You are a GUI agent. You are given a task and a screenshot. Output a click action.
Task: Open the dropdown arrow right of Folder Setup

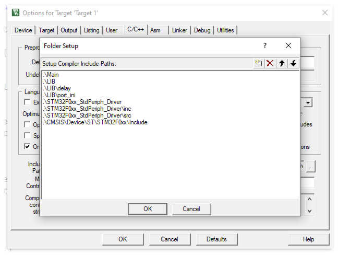pyautogui.click(x=308, y=103)
